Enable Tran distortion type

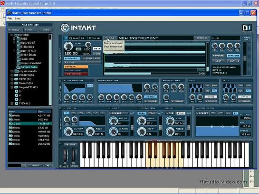tap(152, 113)
